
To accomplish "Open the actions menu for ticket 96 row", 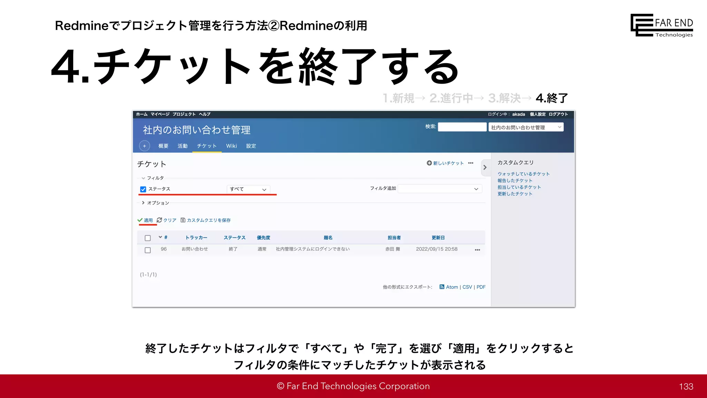I will pos(477,250).
